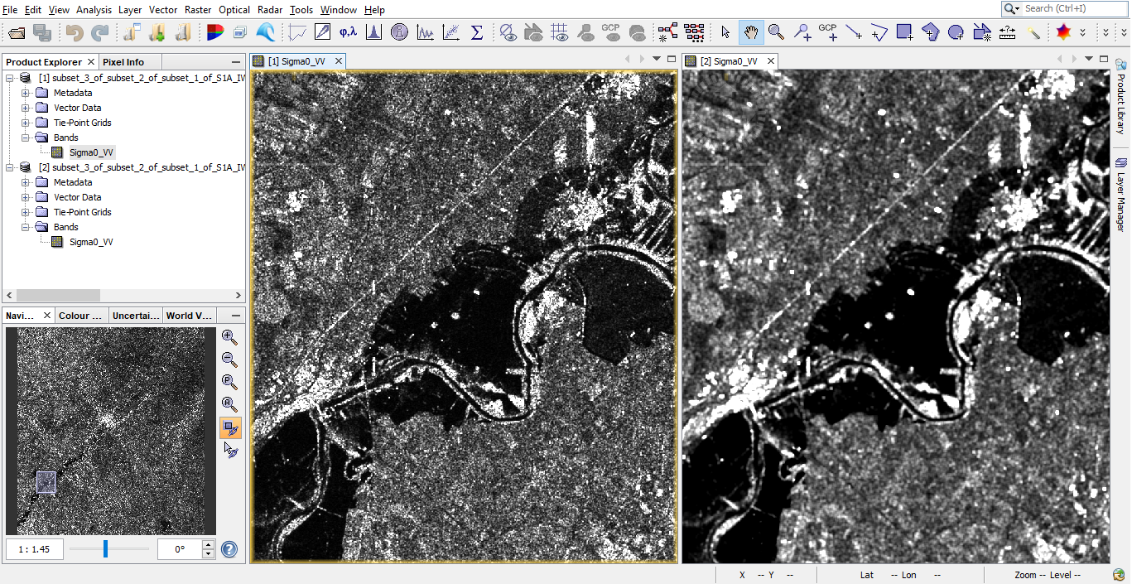Screen dimensions: 1132x584
Task: Open the Product Library side panel
Action: coord(1121,96)
